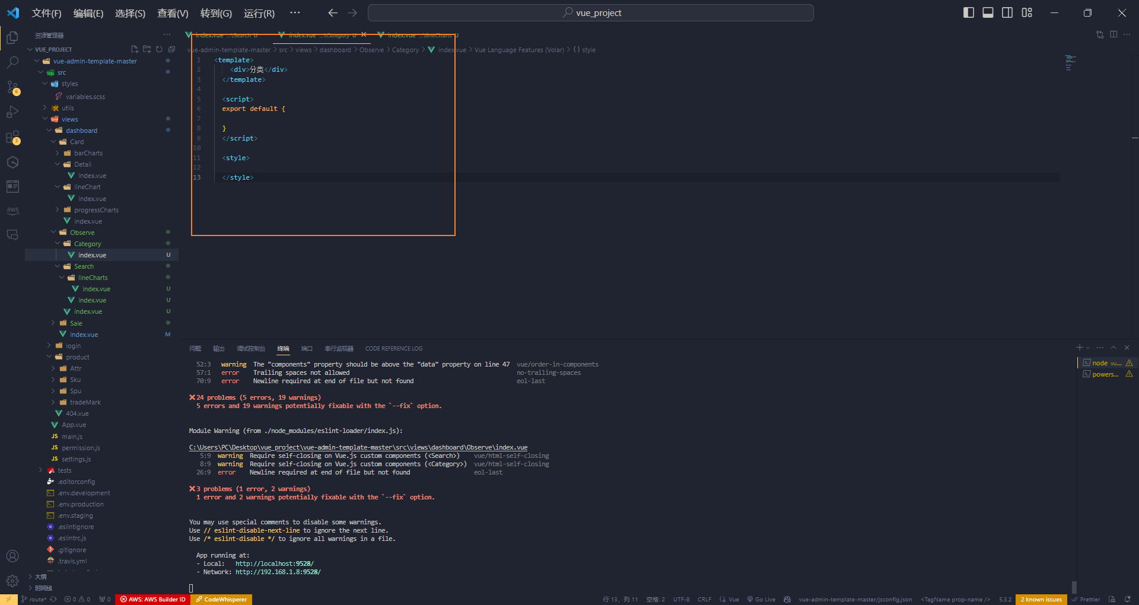Click 2 known issues status button
This screenshot has width=1139, height=605.
[x=1041, y=600]
